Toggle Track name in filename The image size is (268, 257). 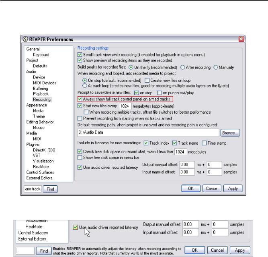[x=174, y=143]
